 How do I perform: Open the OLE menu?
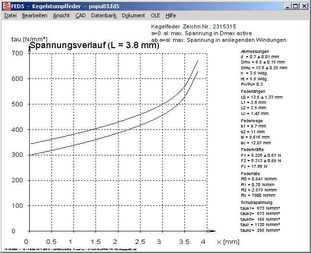coord(155,15)
